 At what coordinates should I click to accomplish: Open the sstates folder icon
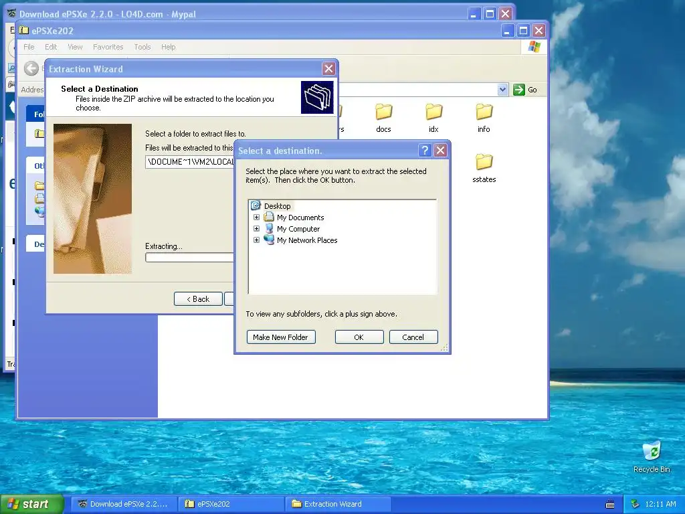click(484, 162)
